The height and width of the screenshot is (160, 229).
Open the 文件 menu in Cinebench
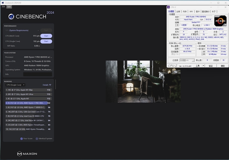point(3,6)
